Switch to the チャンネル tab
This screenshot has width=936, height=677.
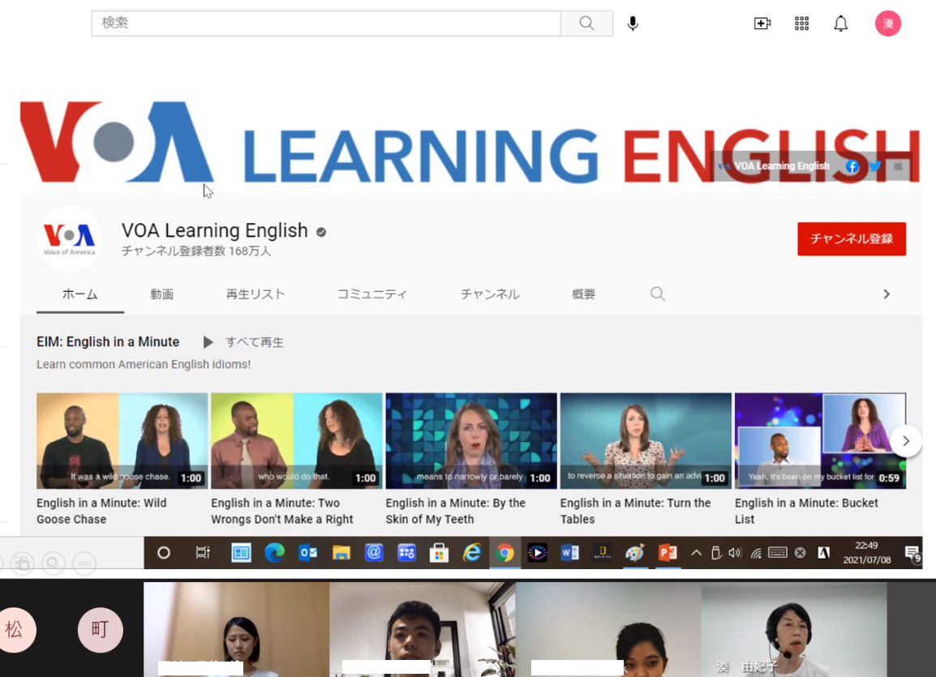489,294
